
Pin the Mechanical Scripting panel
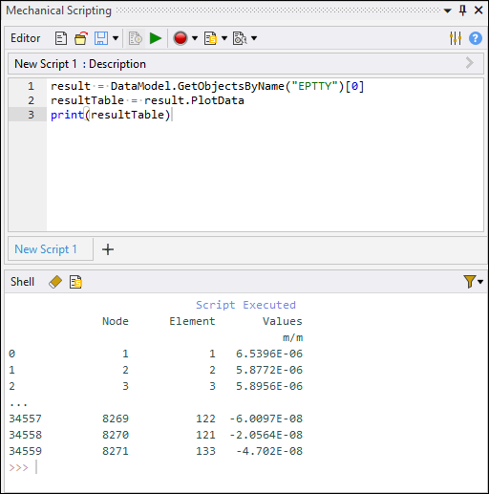pyautogui.click(x=463, y=11)
